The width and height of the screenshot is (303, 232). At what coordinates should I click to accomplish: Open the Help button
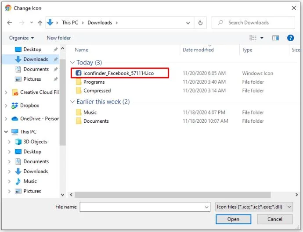point(290,38)
